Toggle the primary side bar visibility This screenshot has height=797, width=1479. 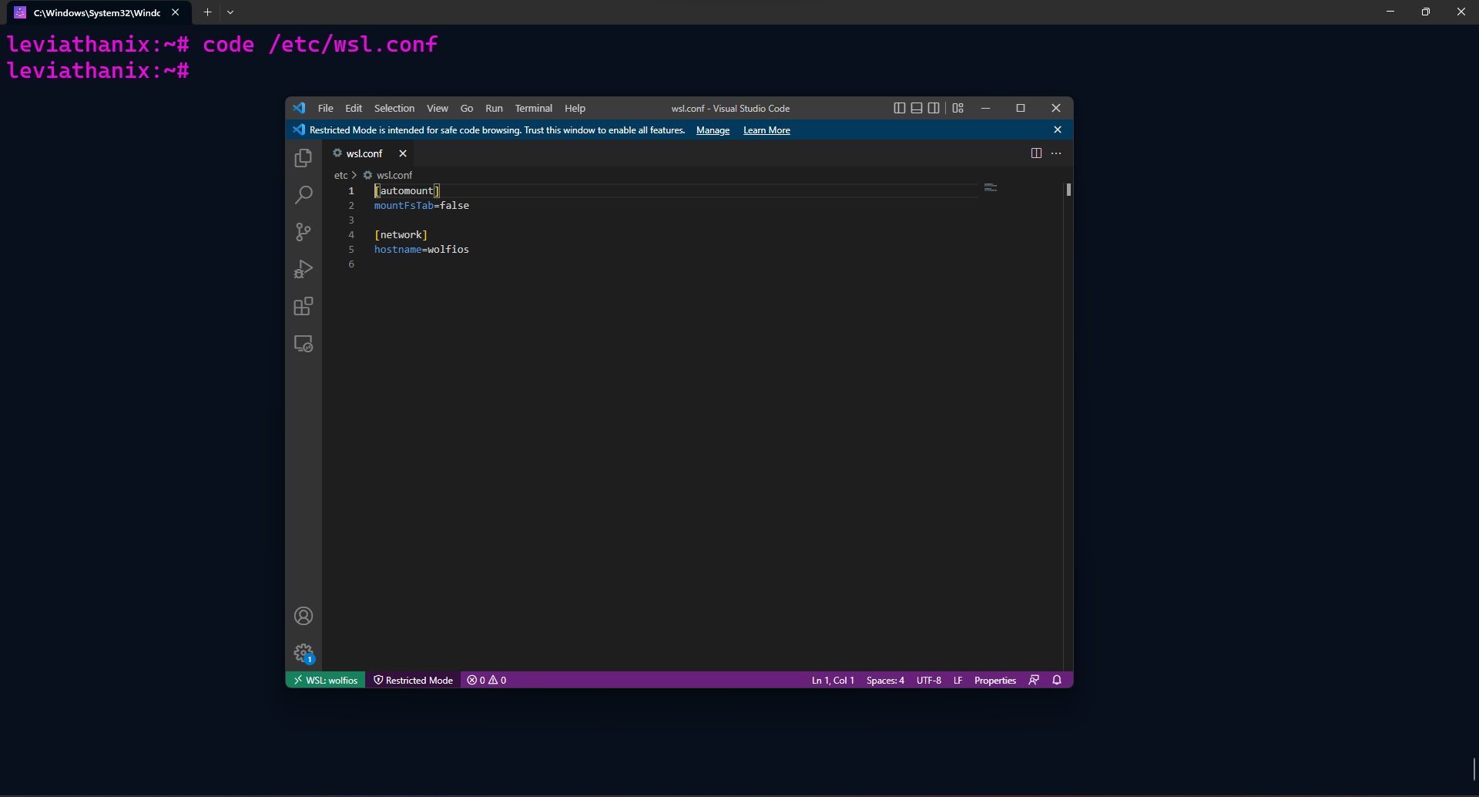900,108
